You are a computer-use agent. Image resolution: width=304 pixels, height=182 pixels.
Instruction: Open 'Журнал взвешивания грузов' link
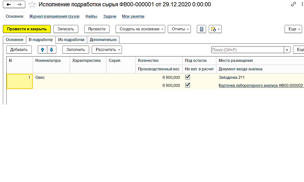pyautogui.click(x=54, y=16)
